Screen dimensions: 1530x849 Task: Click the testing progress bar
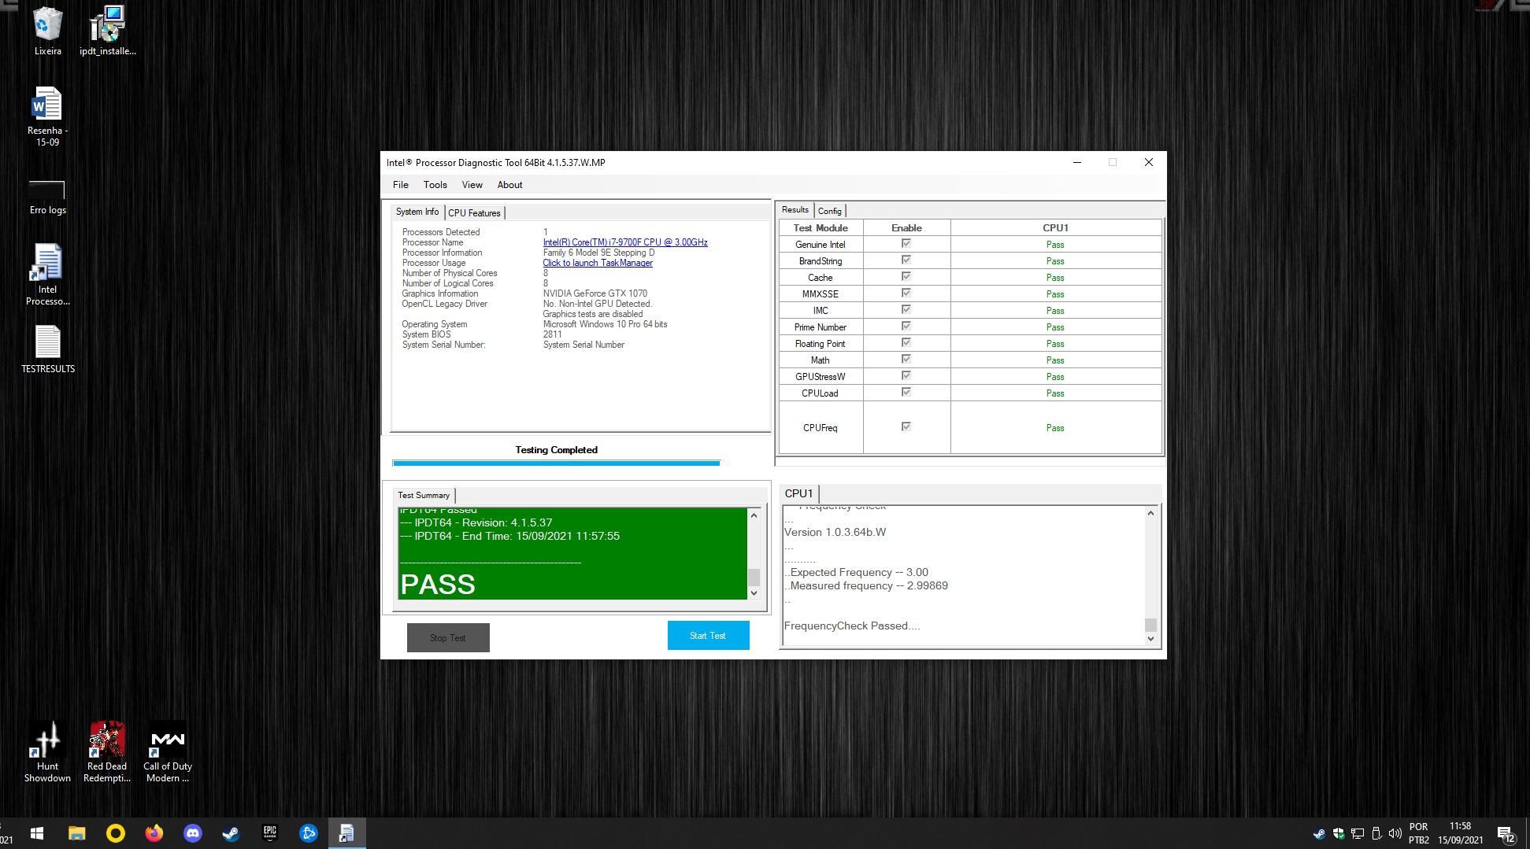(x=556, y=463)
